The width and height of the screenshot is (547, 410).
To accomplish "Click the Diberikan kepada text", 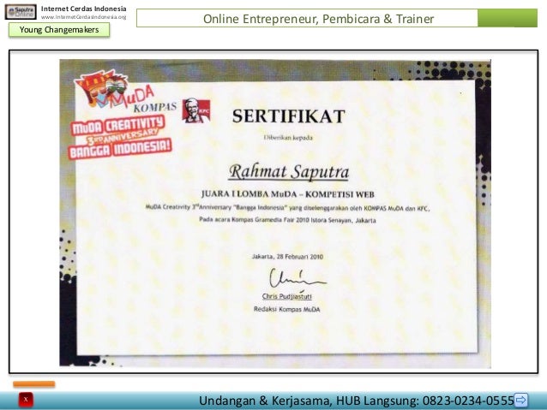I will coord(288,138).
